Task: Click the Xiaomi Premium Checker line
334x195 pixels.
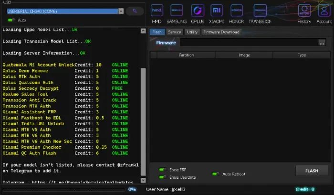Action: tap(65, 147)
